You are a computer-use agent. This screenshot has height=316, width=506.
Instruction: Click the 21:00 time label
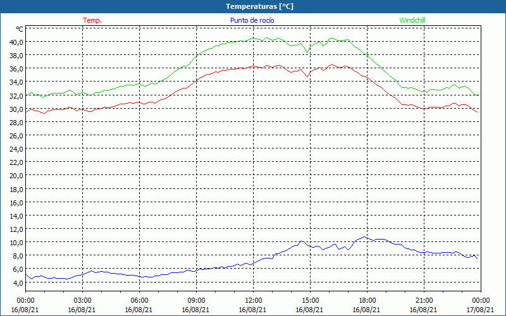pyautogui.click(x=424, y=301)
